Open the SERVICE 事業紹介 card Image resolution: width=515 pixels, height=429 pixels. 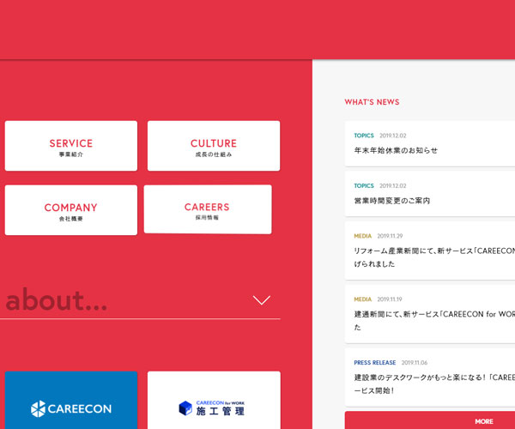(70, 146)
